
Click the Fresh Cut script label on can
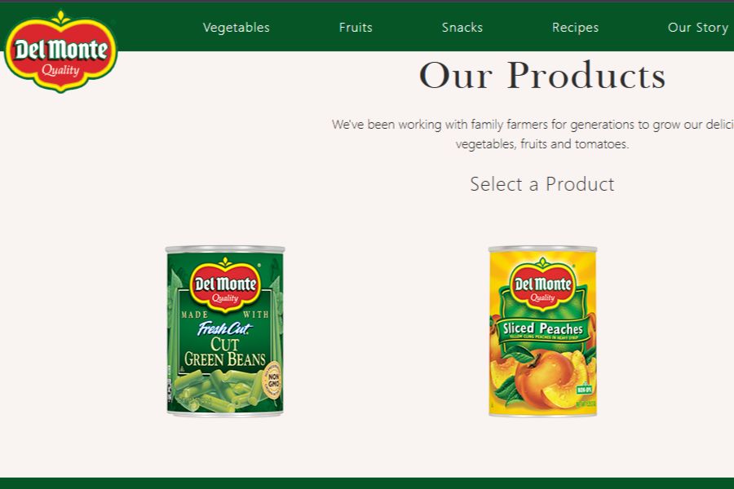tap(224, 328)
